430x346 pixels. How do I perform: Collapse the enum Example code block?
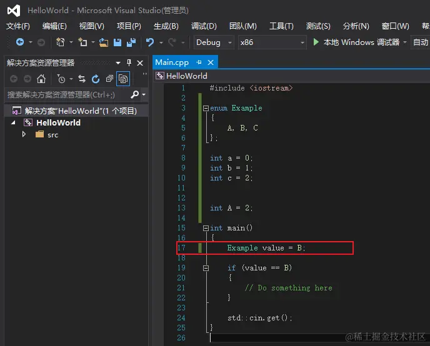pos(206,108)
